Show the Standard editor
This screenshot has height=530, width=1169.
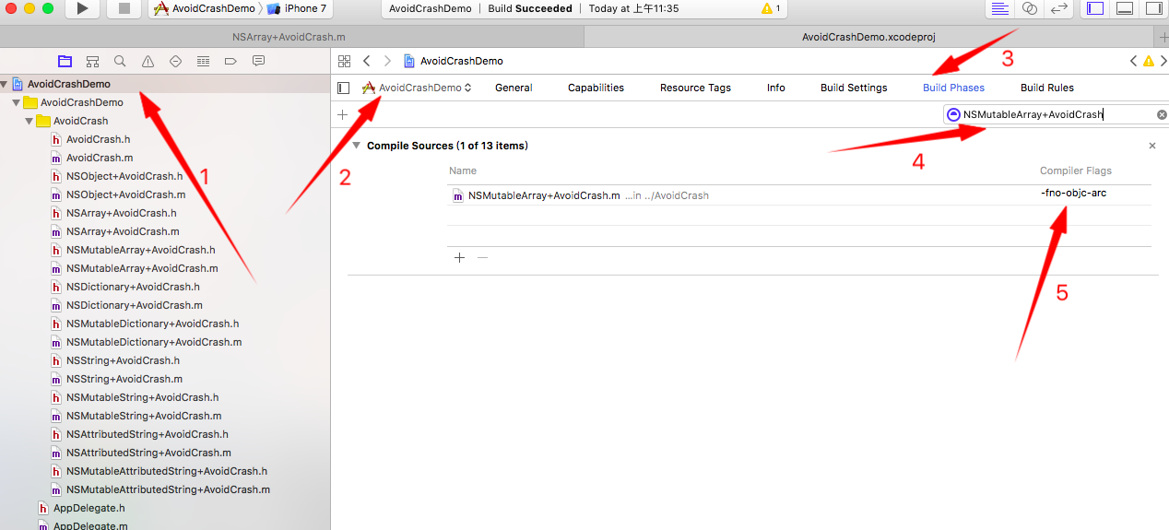click(x=1000, y=8)
